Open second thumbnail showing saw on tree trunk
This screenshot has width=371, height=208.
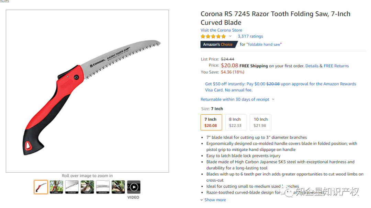pos(56,187)
